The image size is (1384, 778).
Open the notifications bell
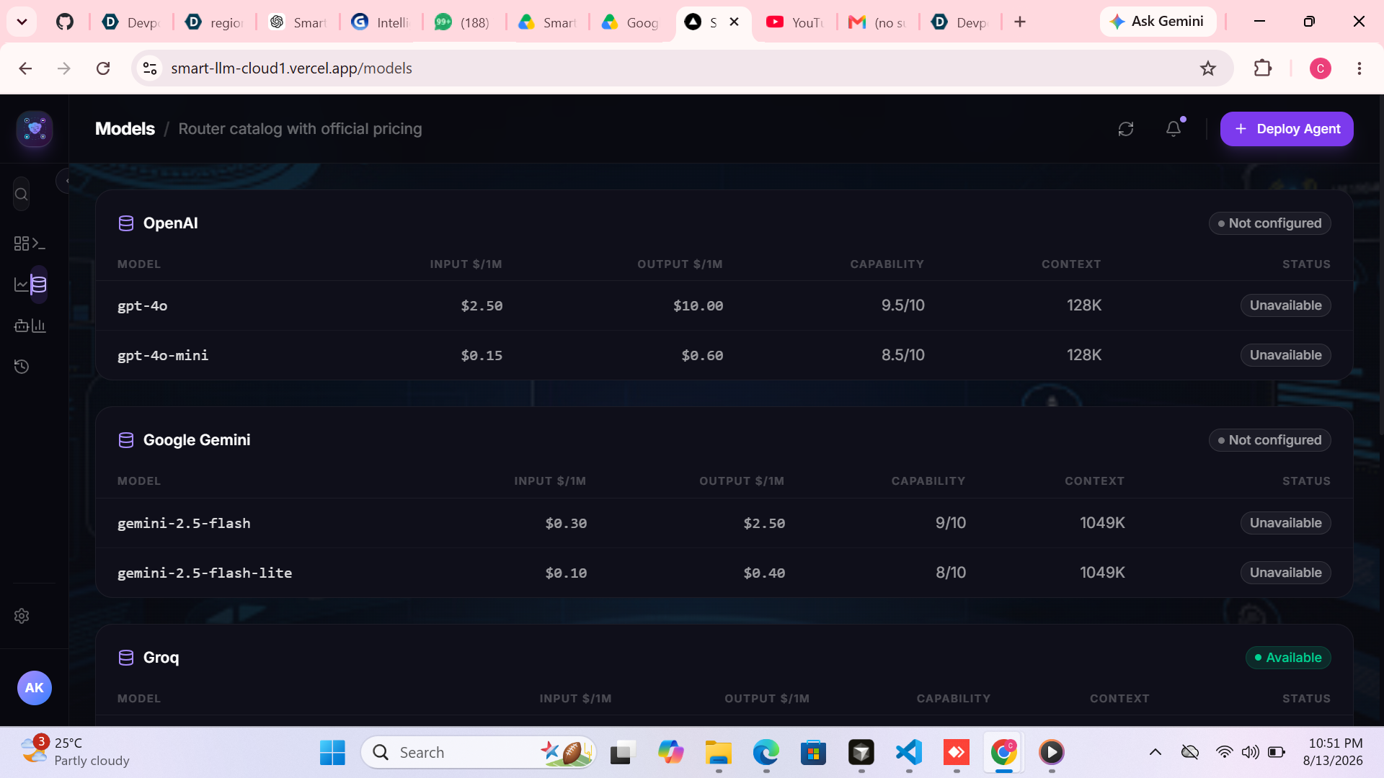(1174, 129)
